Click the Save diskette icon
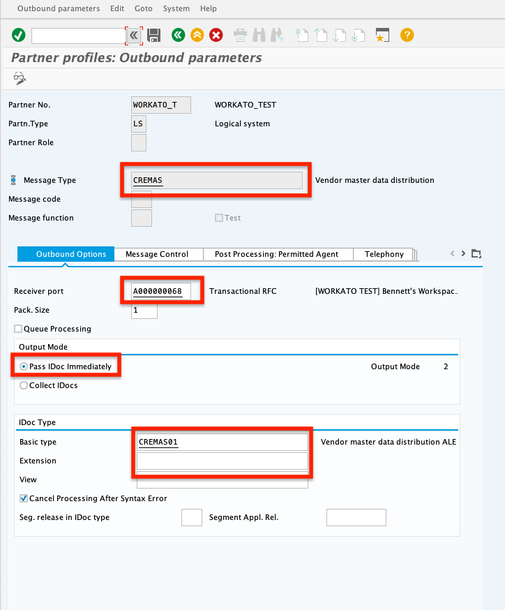The height and width of the screenshot is (610, 505). (153, 35)
